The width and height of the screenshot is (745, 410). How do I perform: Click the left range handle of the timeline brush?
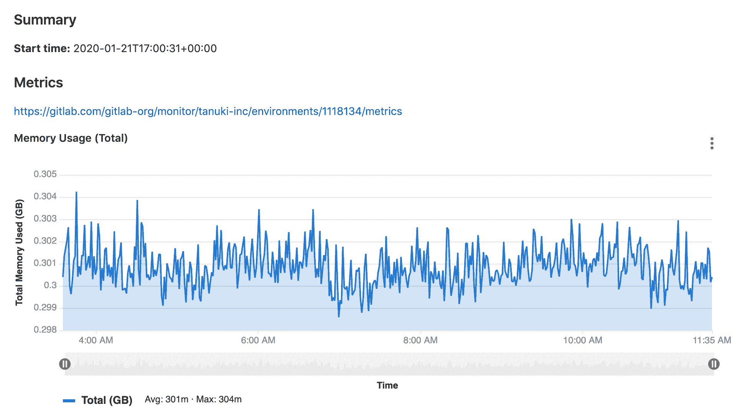[65, 364]
